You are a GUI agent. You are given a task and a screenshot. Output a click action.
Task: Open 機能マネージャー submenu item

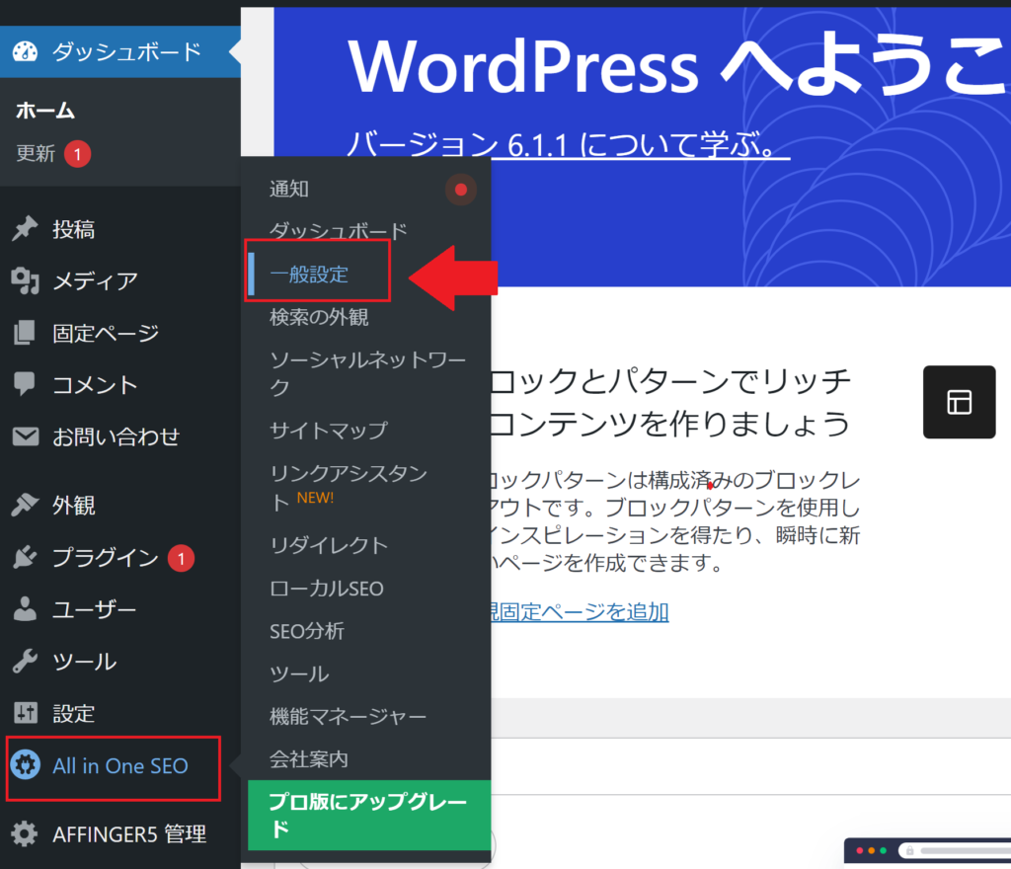349,716
